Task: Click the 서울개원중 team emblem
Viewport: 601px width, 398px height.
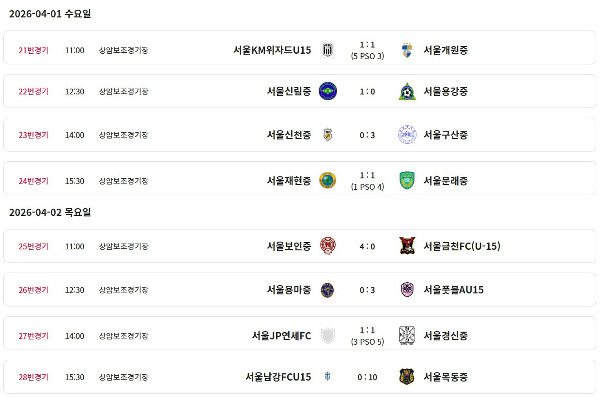Action: point(407,50)
